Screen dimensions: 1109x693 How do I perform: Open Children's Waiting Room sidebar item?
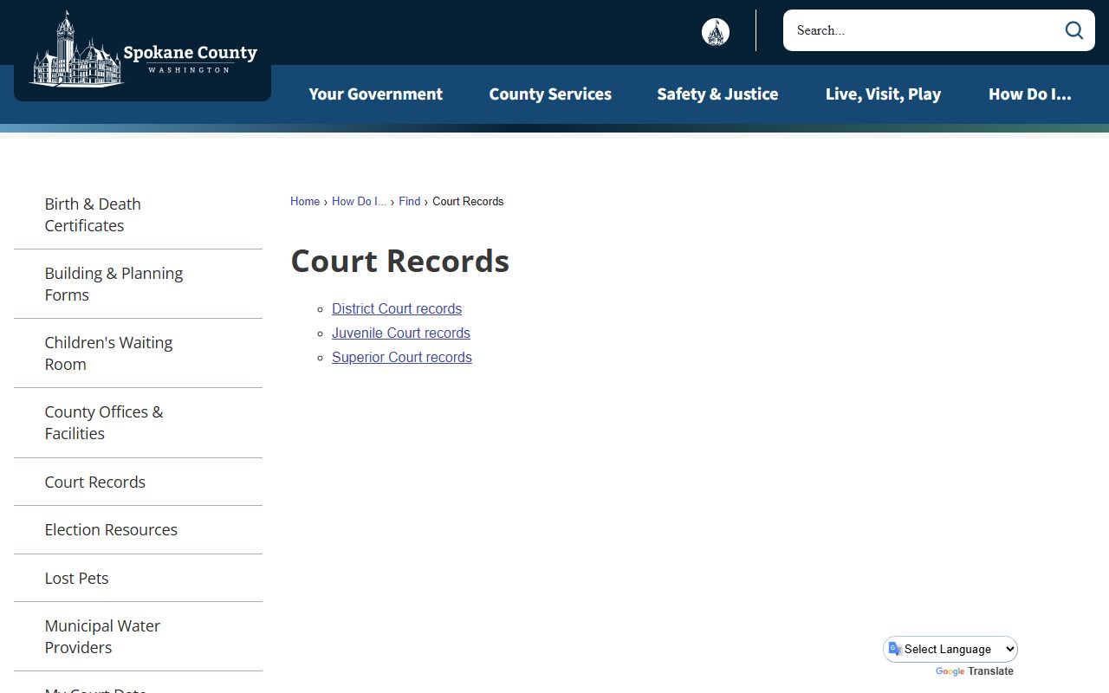click(x=138, y=353)
